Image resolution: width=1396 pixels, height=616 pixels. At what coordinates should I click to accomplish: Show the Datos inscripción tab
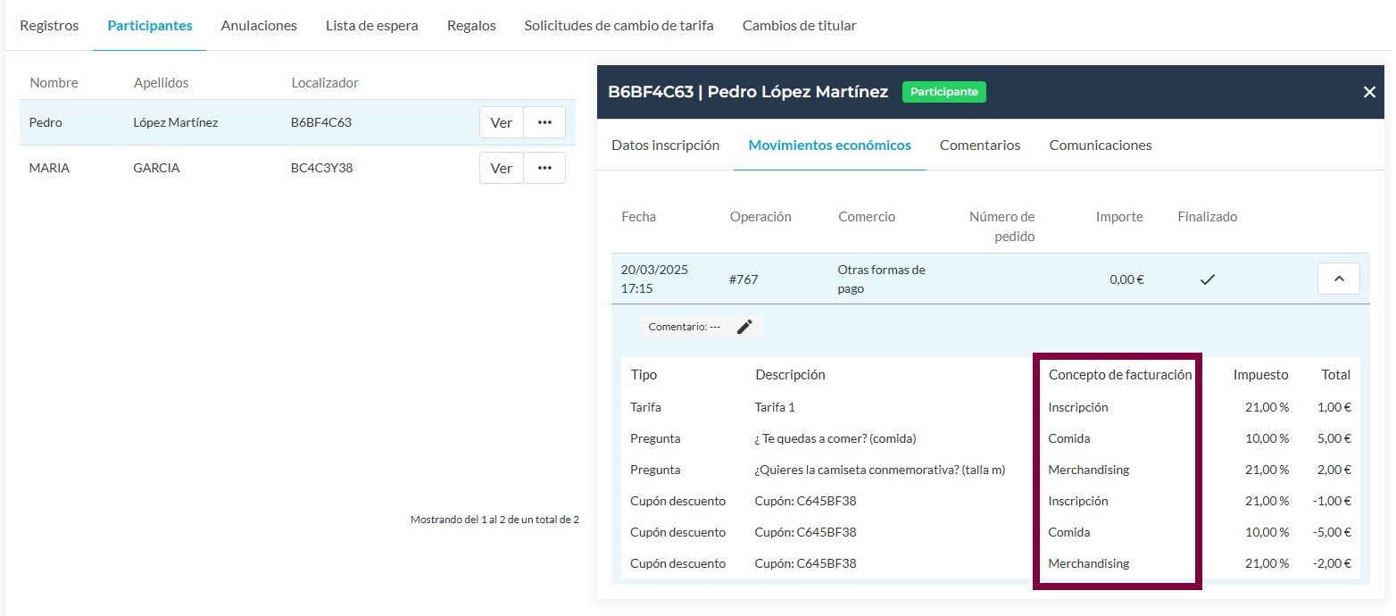coord(665,145)
